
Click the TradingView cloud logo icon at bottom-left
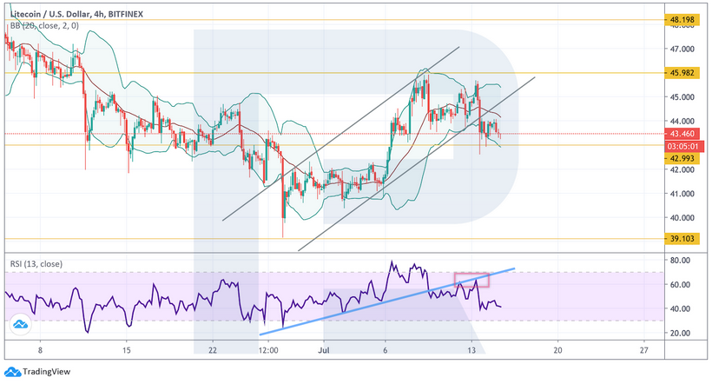pos(12,372)
